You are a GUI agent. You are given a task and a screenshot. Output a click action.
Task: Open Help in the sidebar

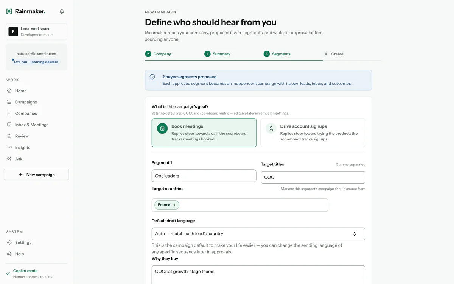[x=36, y=254]
